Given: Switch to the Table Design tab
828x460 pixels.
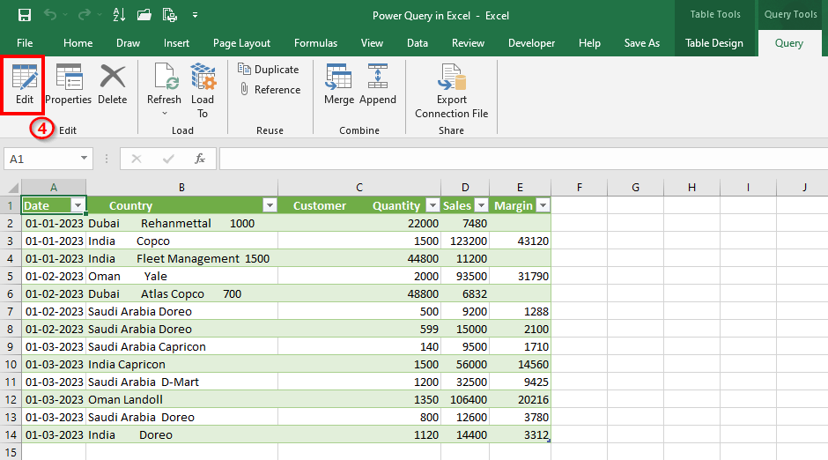Looking at the screenshot, I should (714, 43).
